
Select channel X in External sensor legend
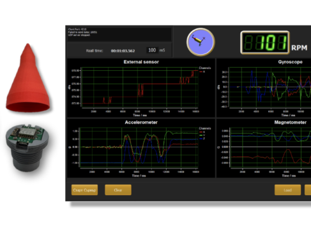click(202, 71)
